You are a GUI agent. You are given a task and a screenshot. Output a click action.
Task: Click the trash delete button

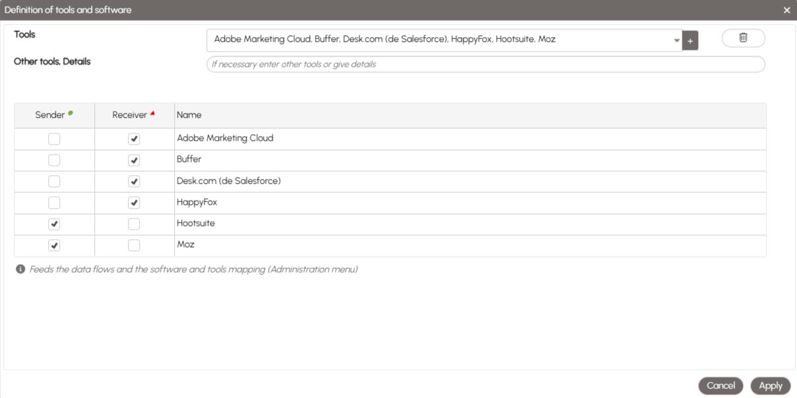[743, 38]
